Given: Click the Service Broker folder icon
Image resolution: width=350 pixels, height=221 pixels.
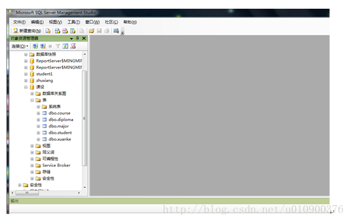Looking at the screenshot, I should click(x=38, y=165).
